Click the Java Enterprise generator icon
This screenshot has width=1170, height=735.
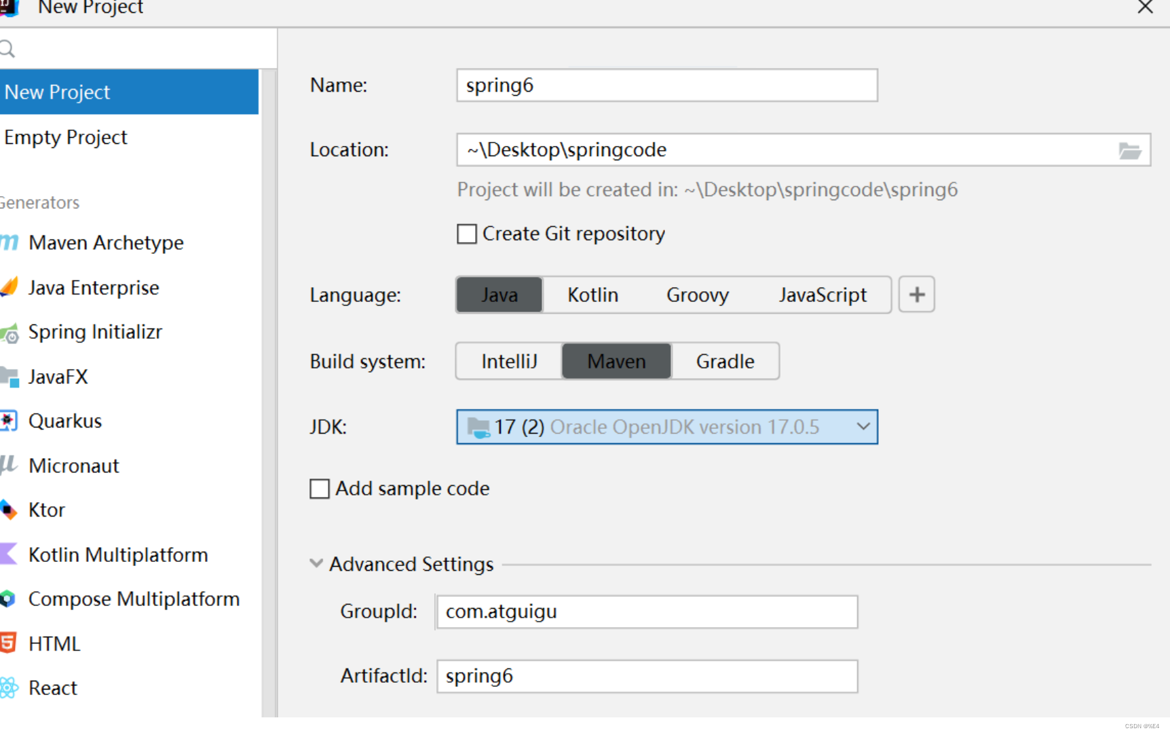click(x=9, y=287)
